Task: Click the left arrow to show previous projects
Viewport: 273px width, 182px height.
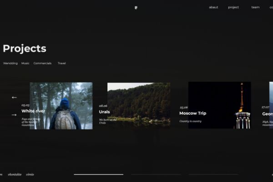Action: 14,97
